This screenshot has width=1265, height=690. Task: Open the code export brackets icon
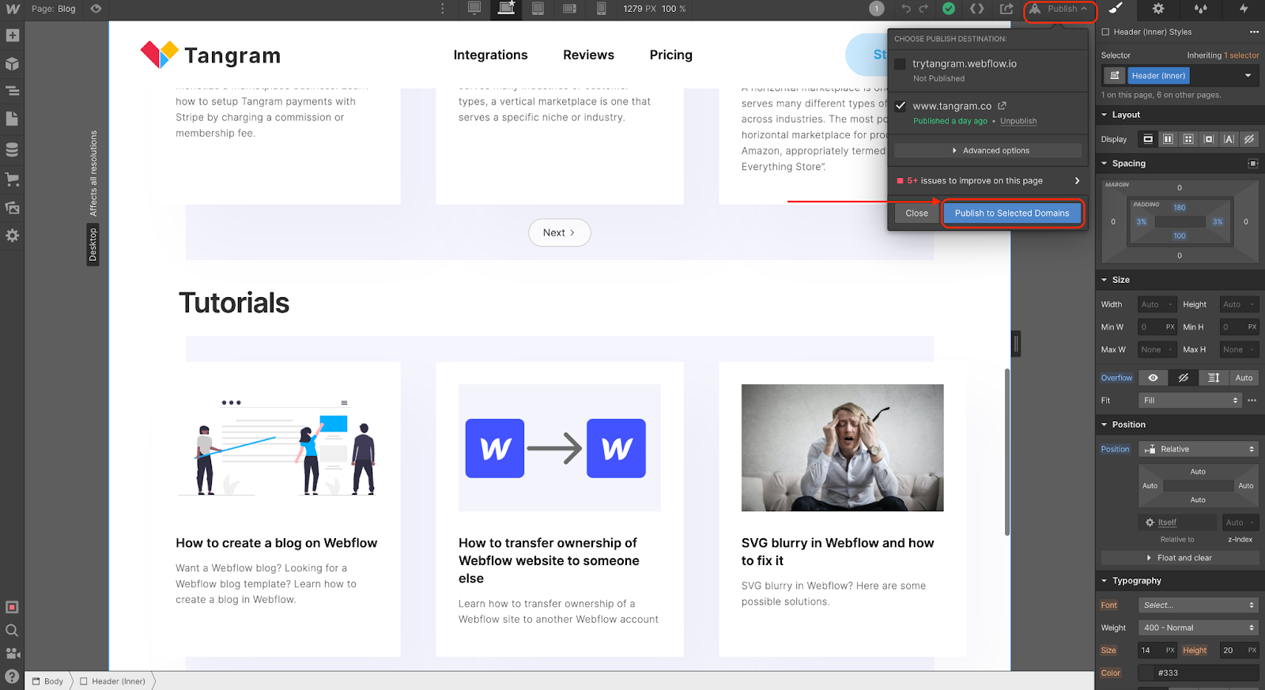point(977,9)
